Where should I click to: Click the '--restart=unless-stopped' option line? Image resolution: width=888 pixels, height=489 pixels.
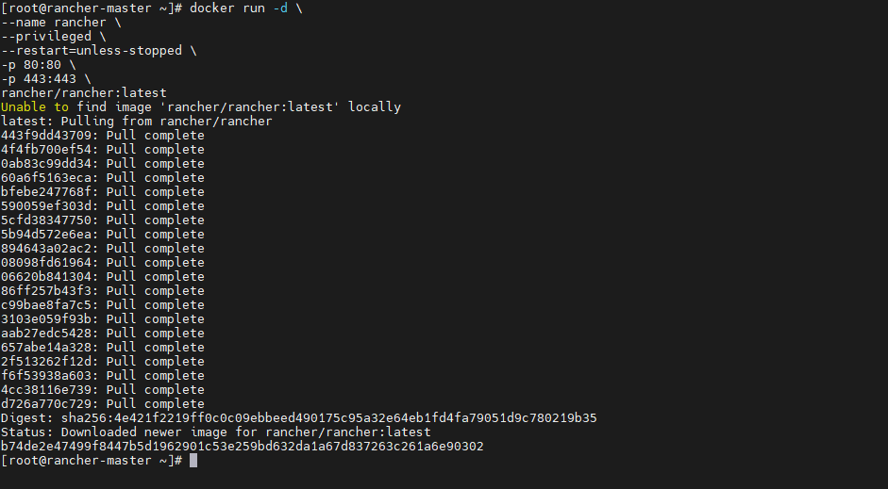(x=98, y=51)
